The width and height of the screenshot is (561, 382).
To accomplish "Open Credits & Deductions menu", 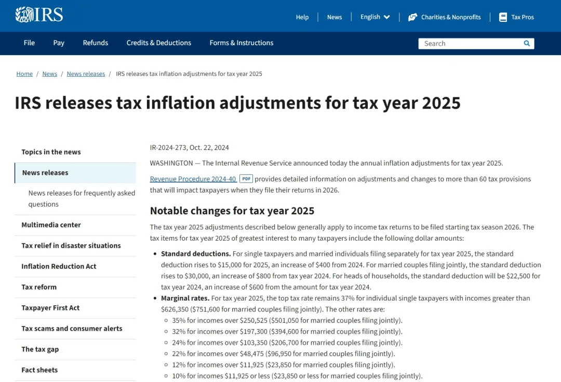I will 159,43.
